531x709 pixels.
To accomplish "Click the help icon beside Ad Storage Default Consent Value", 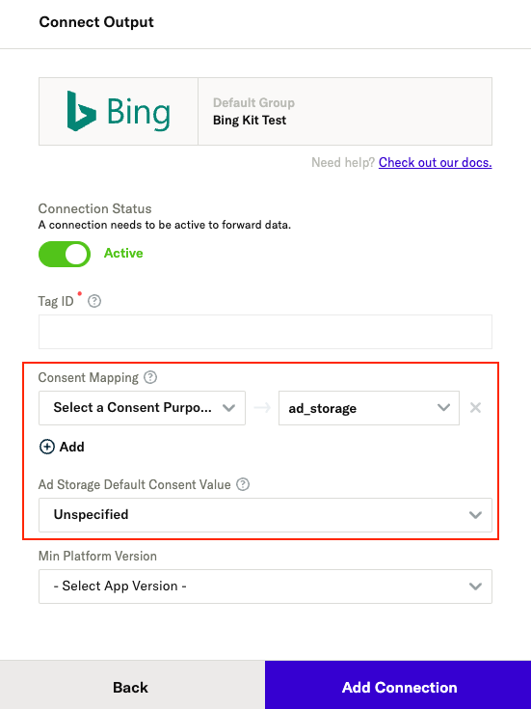I will (243, 484).
